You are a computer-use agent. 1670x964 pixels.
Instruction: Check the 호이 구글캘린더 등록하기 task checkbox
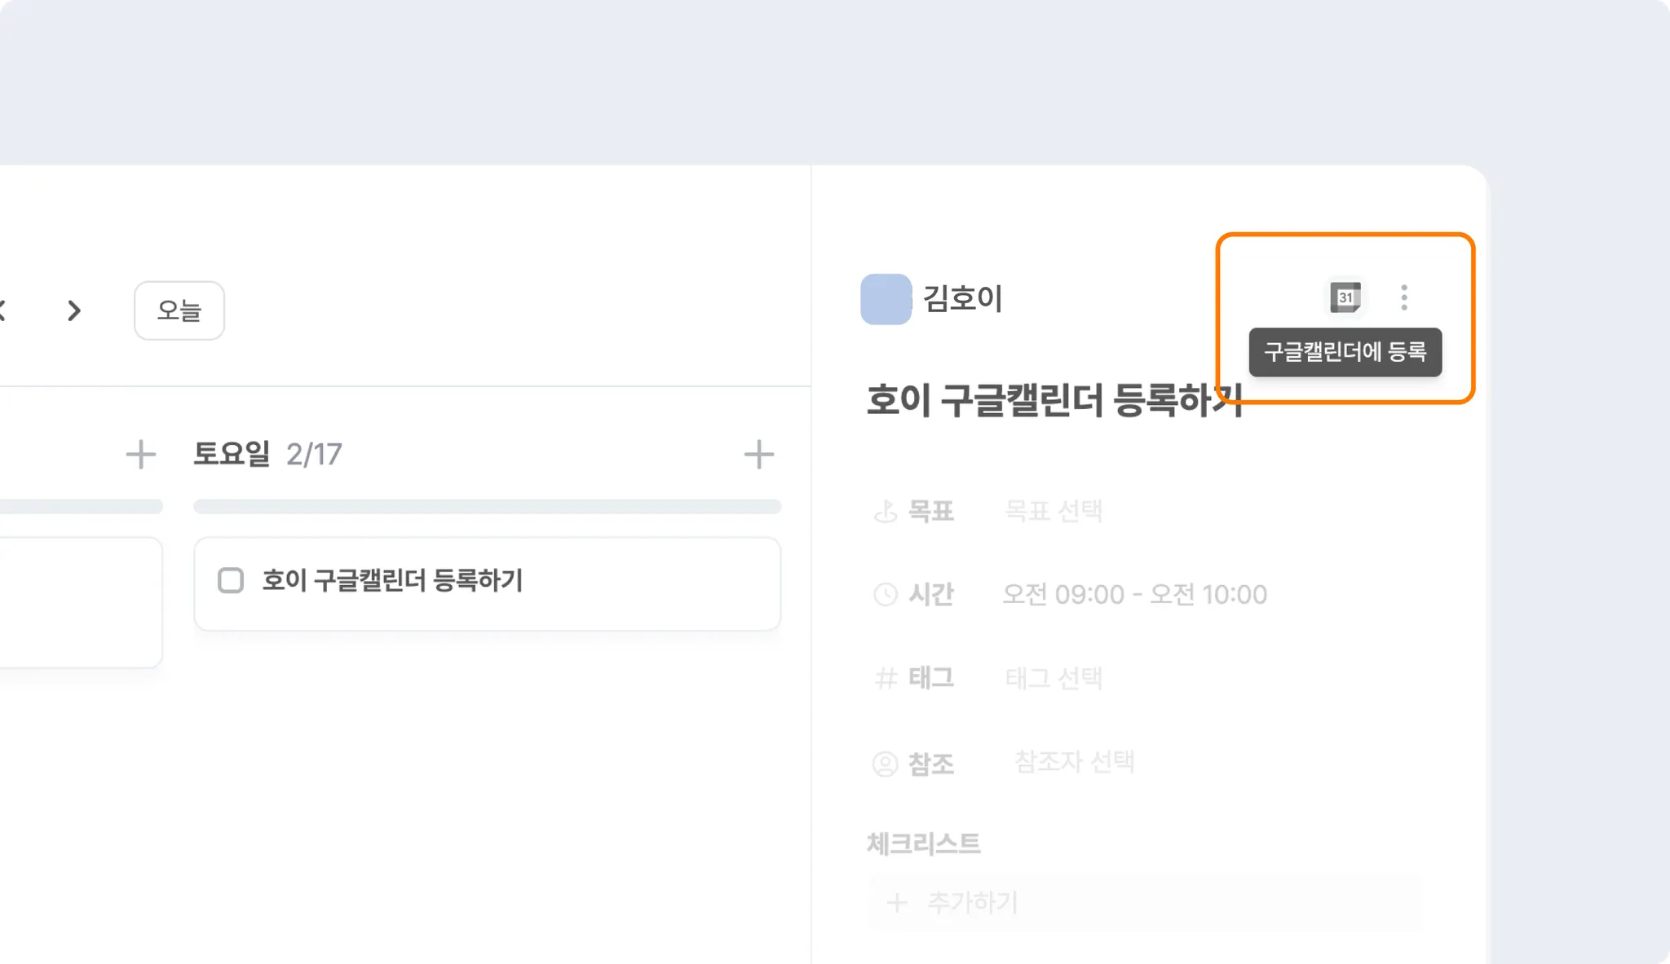(231, 580)
